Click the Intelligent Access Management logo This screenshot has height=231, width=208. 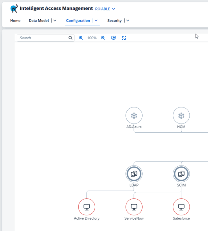pyautogui.click(x=14, y=8)
